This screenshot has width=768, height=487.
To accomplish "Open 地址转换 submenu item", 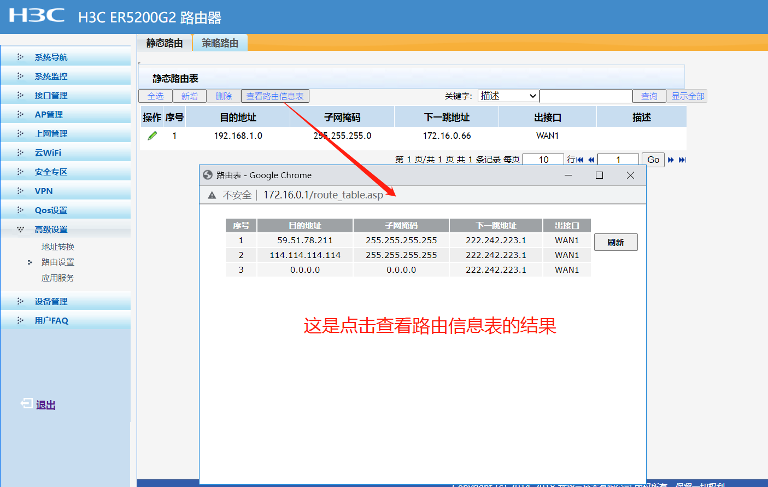I will click(x=58, y=247).
